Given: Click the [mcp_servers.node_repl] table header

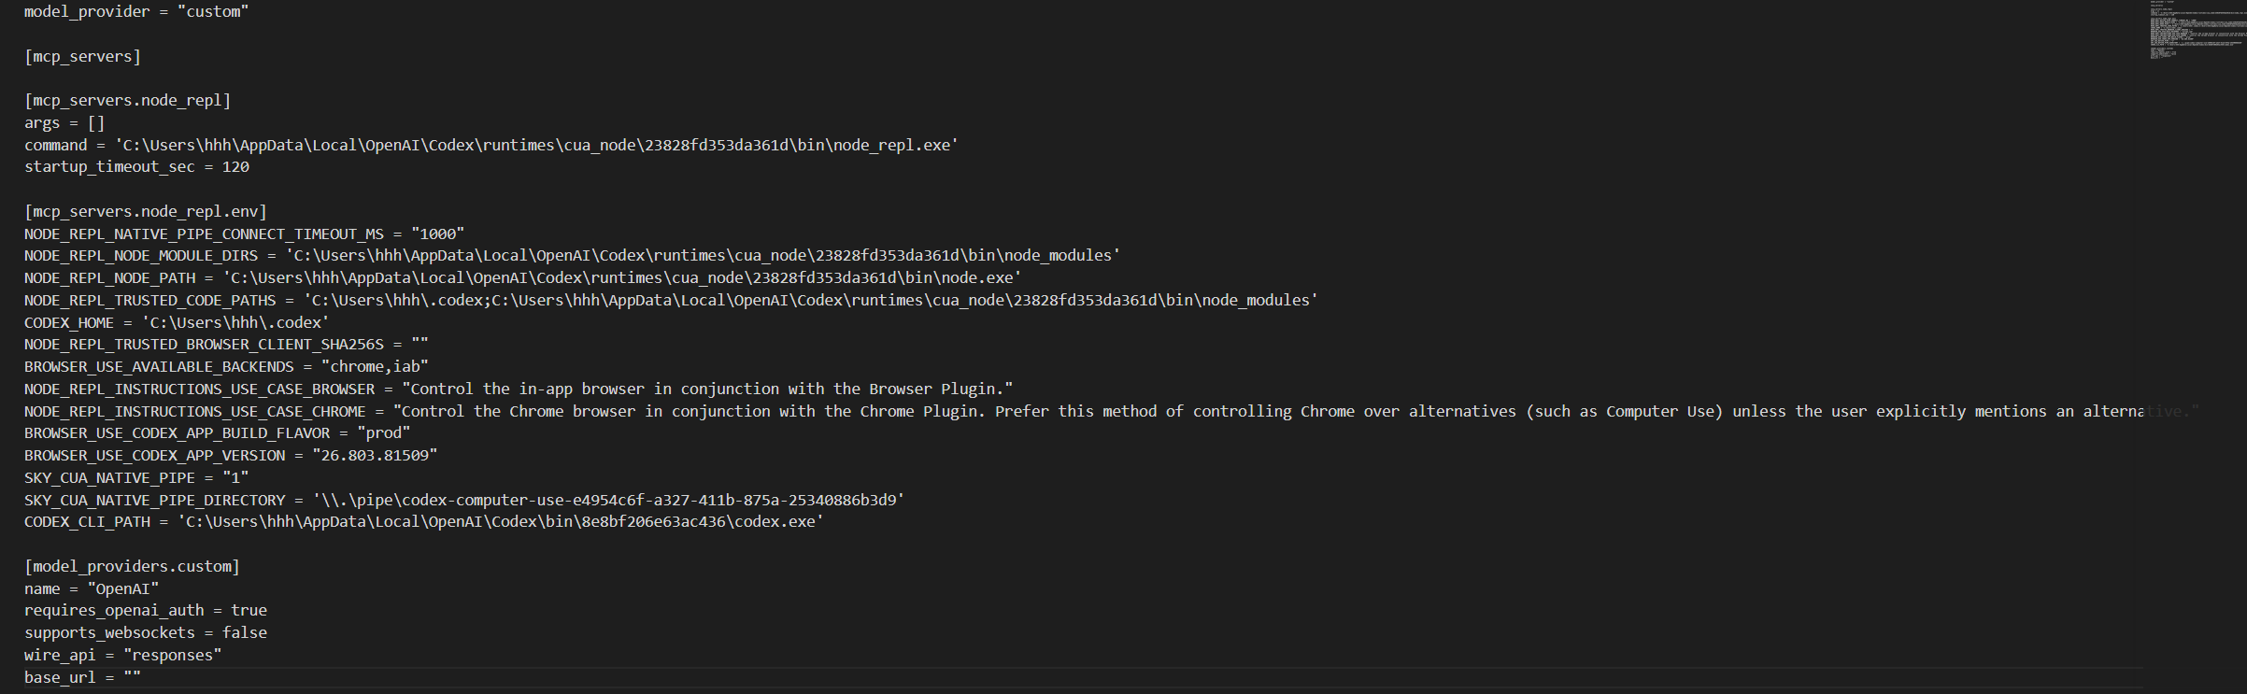Looking at the screenshot, I should 127,100.
